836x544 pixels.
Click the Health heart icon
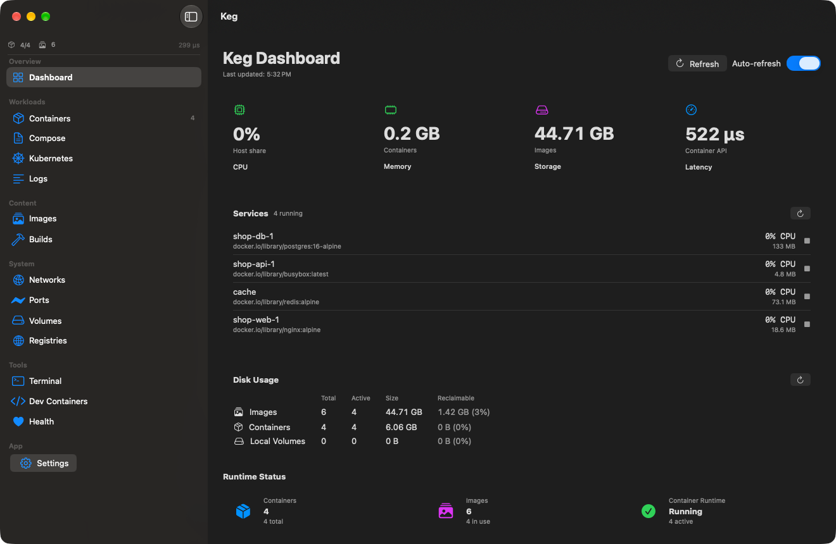tap(18, 421)
